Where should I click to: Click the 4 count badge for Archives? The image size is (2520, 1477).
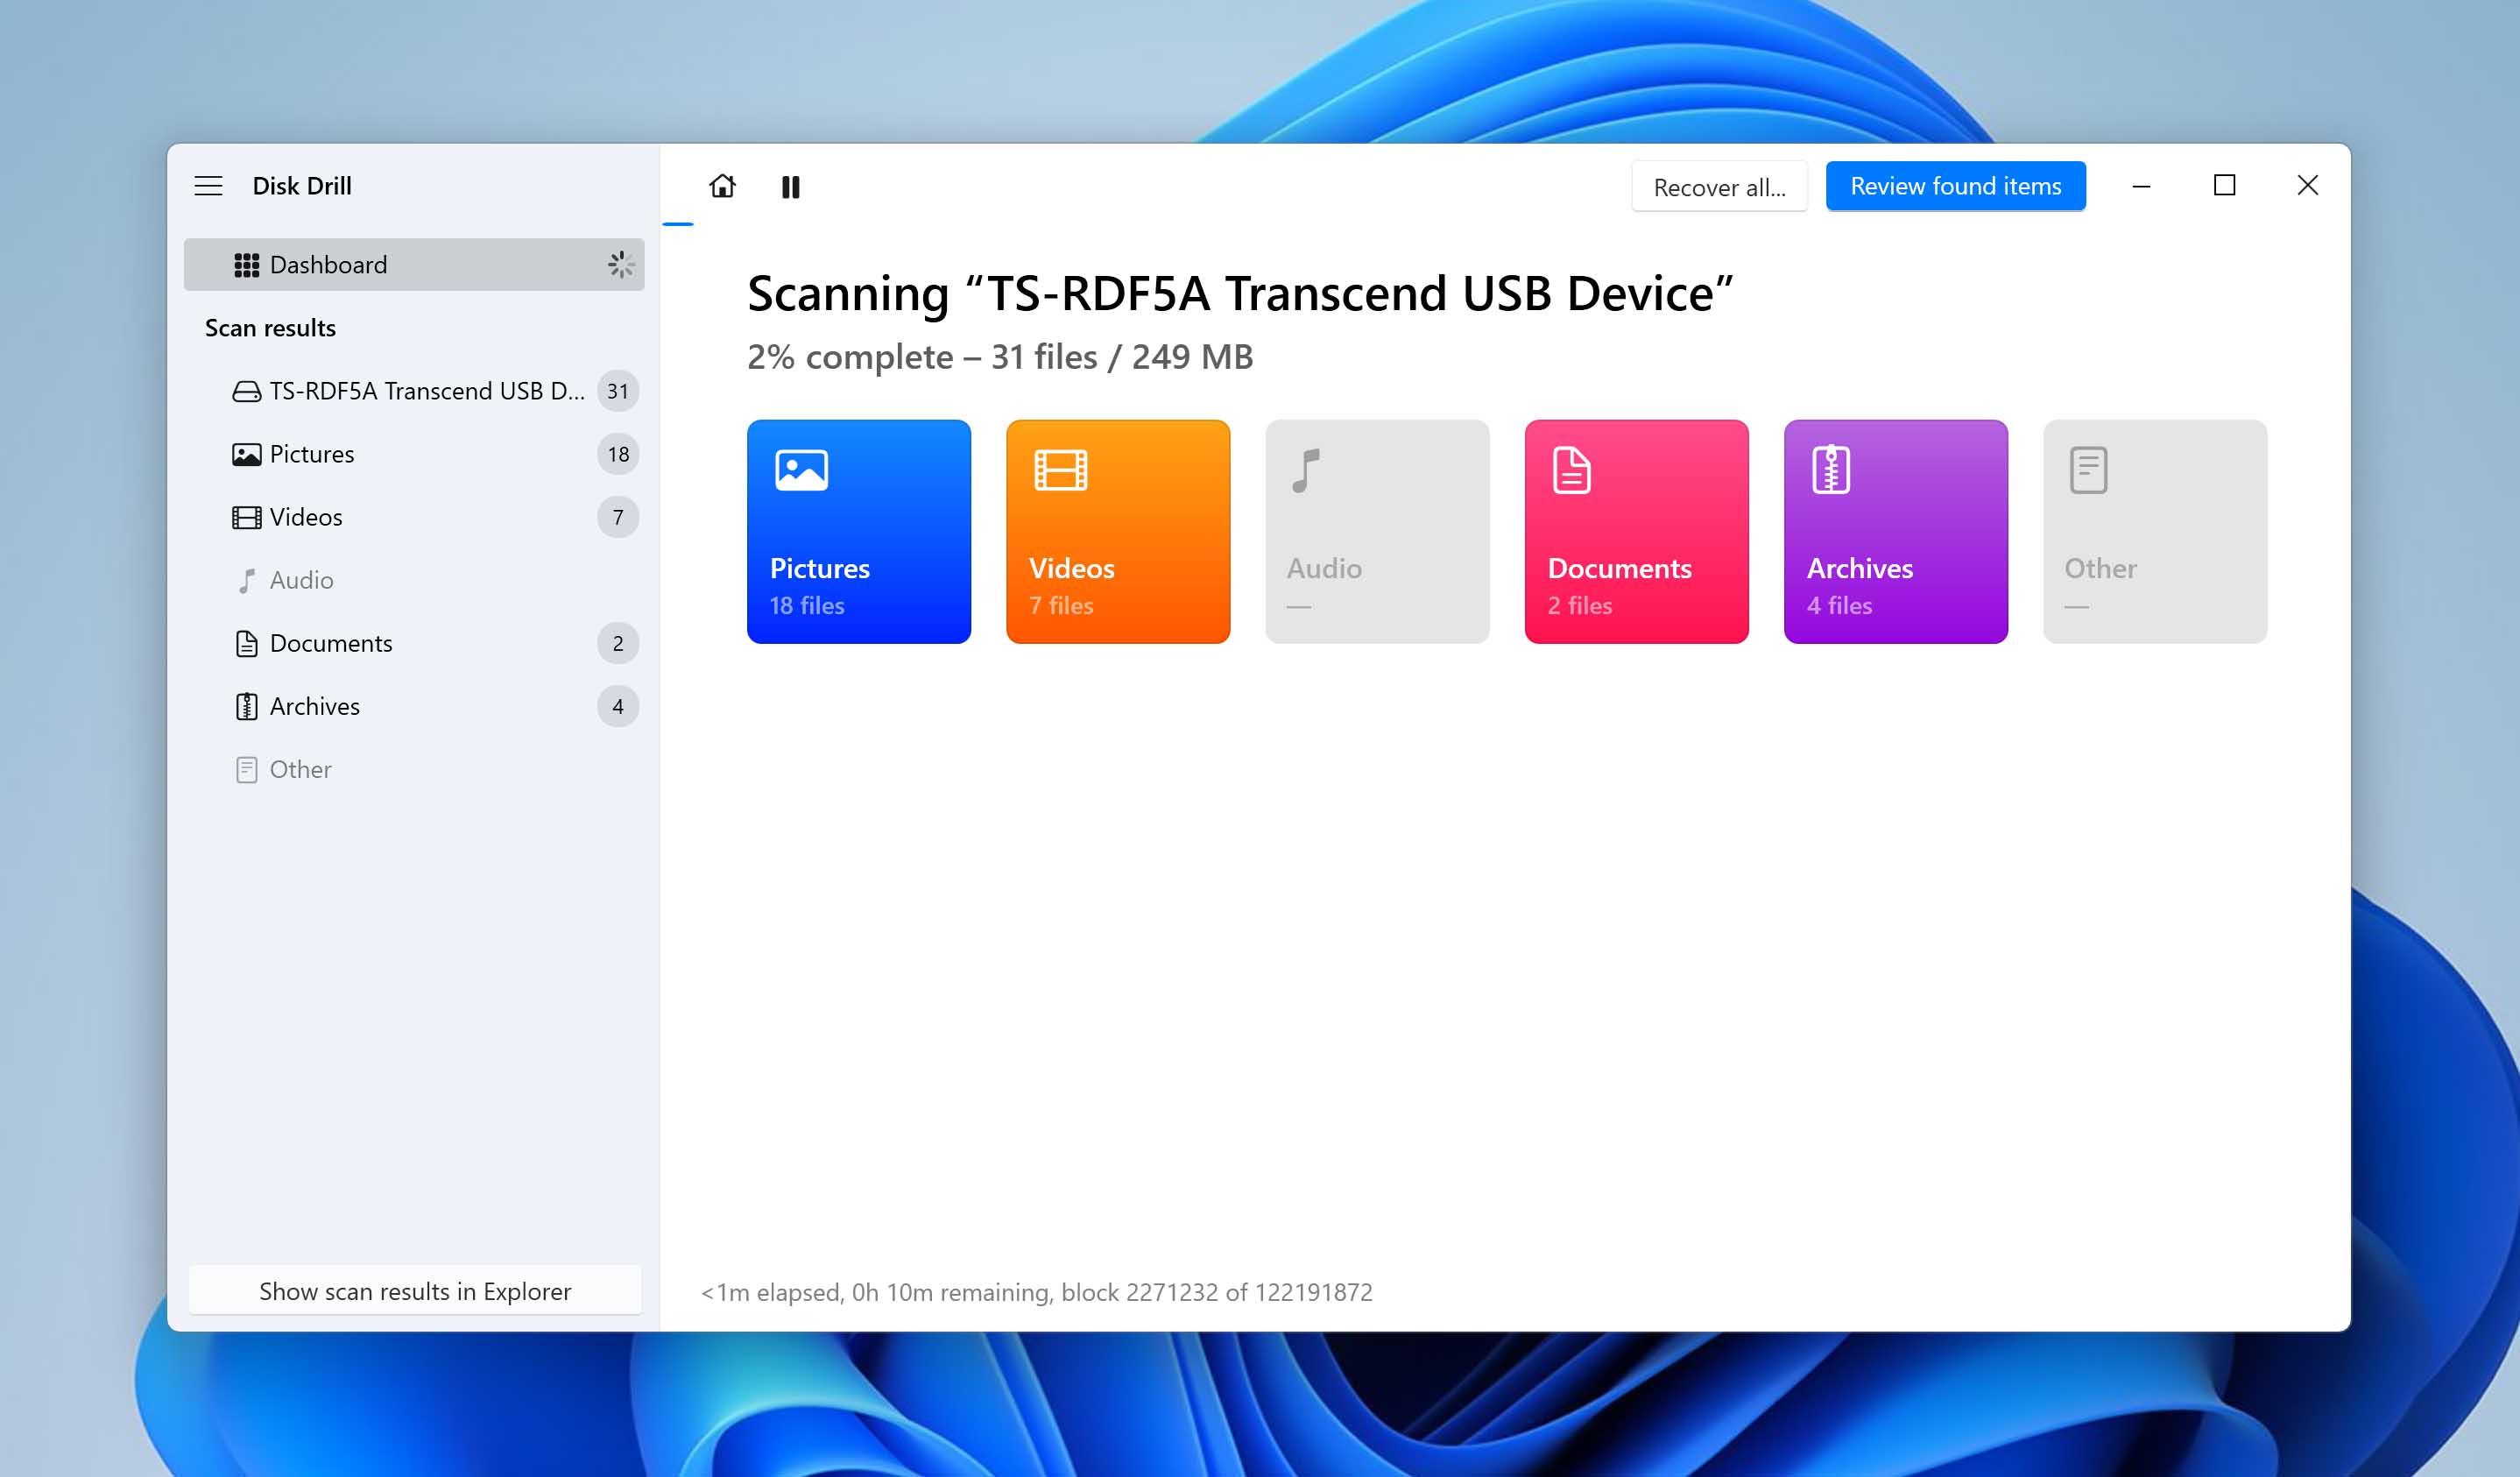(618, 706)
